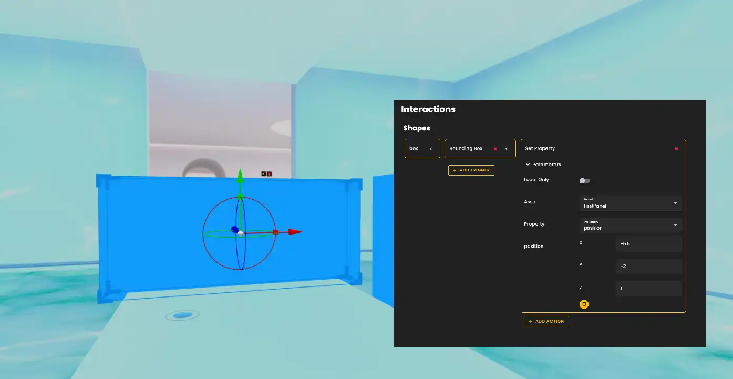Open the Property dropdown showing position

630,225
